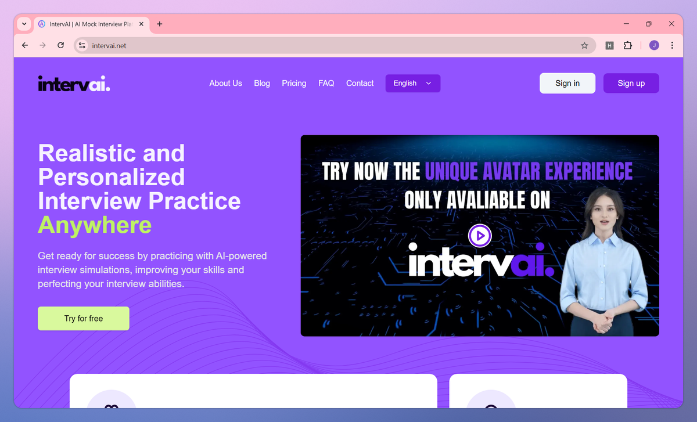Open the tab search dropdown arrow
This screenshot has height=422, width=697.
click(x=24, y=24)
